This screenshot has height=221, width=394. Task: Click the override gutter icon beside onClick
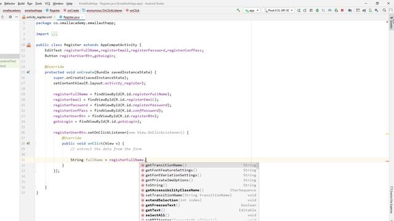[x=28, y=143]
